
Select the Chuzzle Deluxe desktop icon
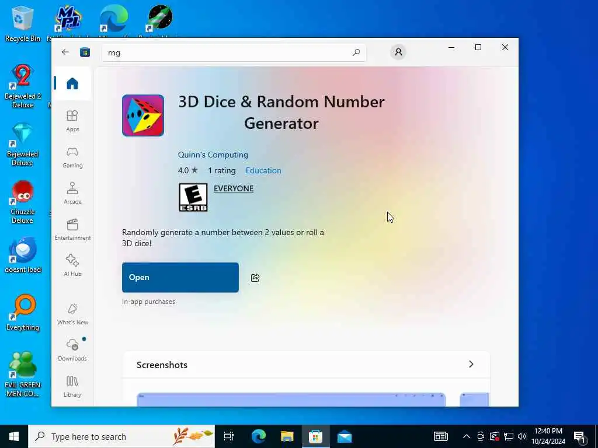tap(23, 202)
